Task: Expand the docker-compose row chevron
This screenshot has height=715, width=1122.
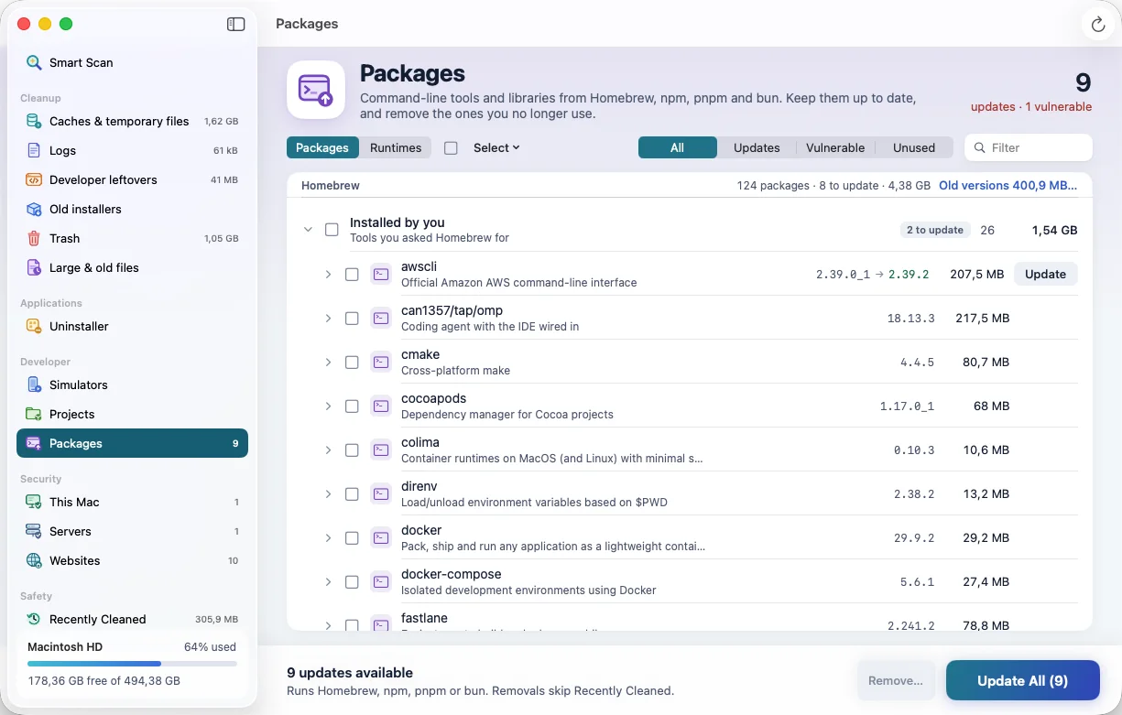Action: point(328,581)
